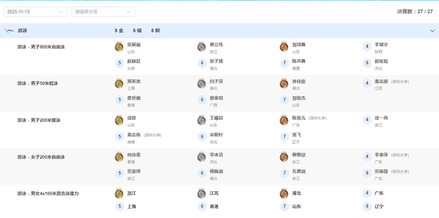Open 何诗蓓 athlete entry

[x=134, y=155]
